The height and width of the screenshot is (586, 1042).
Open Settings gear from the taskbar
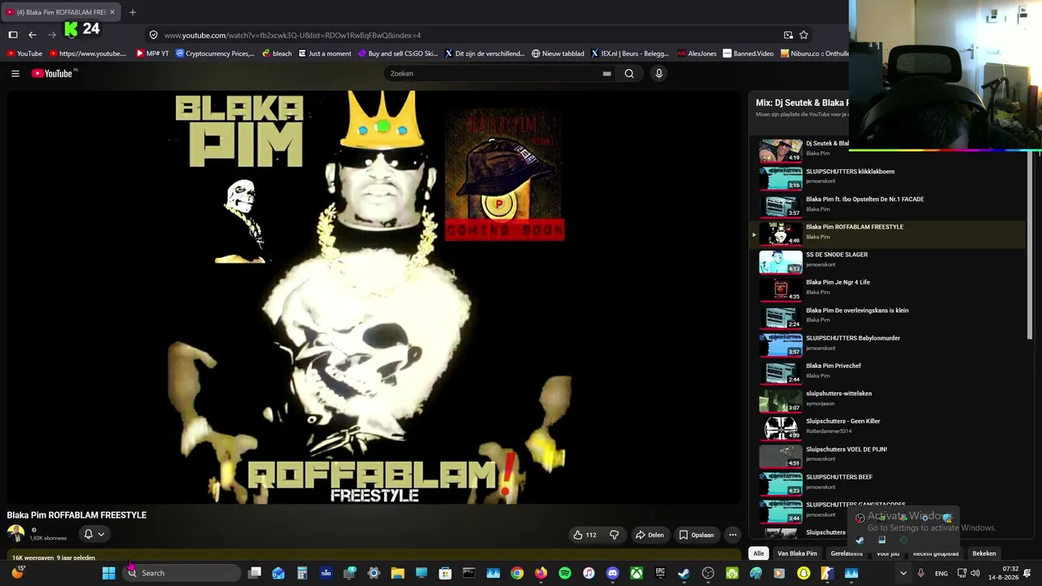374,573
